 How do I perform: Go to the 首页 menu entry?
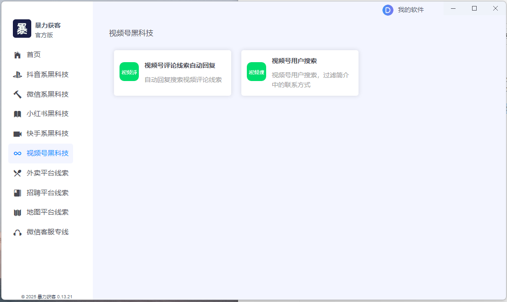(34, 55)
